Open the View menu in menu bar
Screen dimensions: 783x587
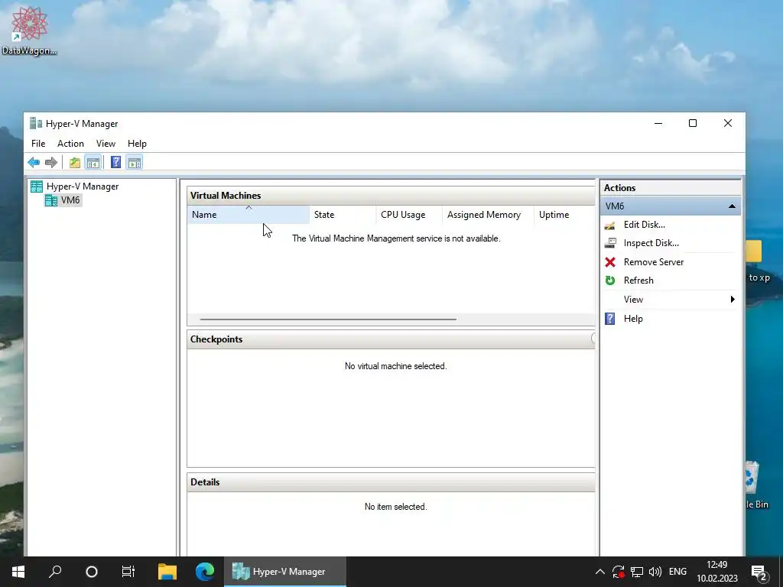click(106, 143)
